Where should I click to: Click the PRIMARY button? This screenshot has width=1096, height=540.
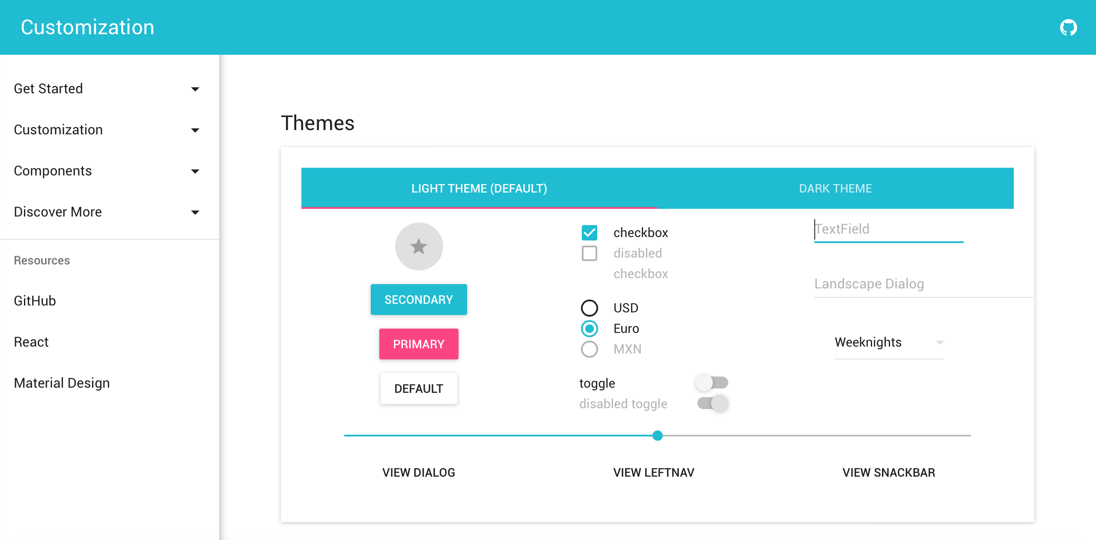(x=419, y=344)
